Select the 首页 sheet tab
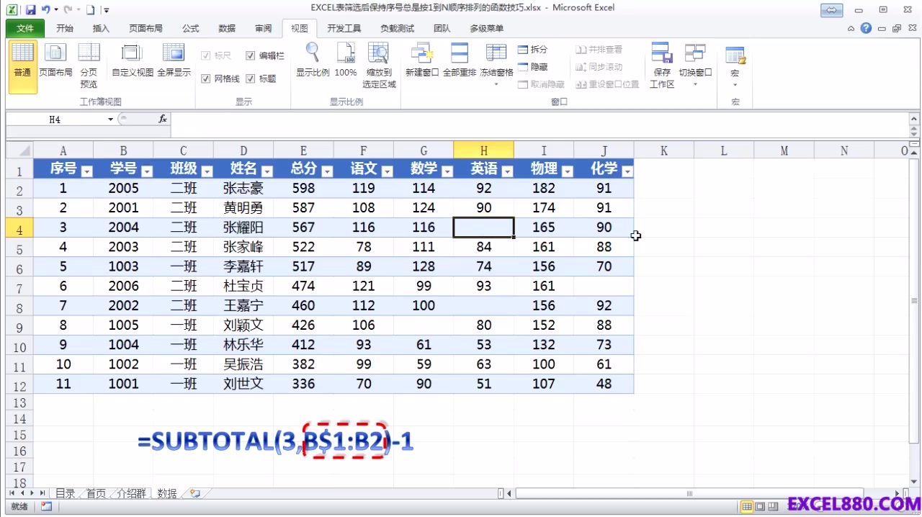 click(x=96, y=493)
